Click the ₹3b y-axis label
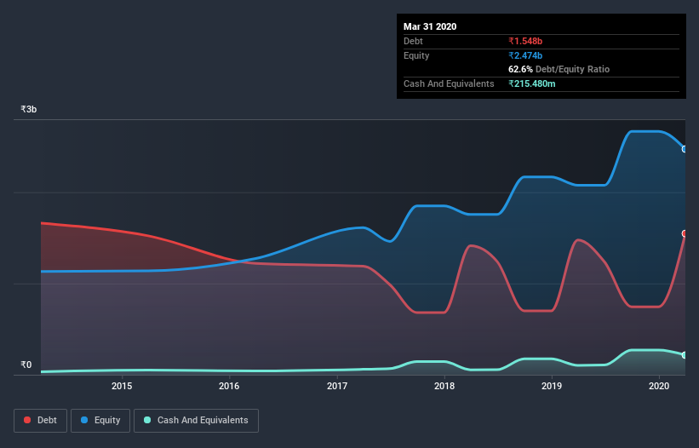This screenshot has width=699, height=448. pyautogui.click(x=29, y=109)
